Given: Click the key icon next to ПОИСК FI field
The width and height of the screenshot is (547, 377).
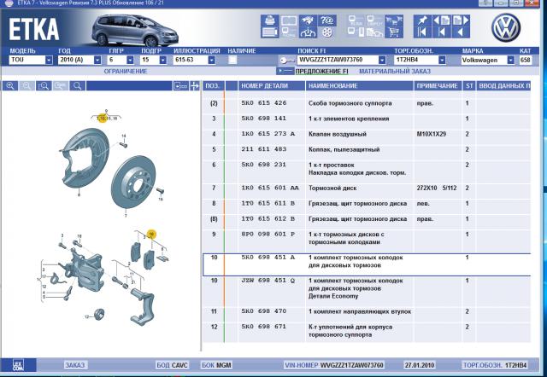Looking at the screenshot, I should point(287,61).
